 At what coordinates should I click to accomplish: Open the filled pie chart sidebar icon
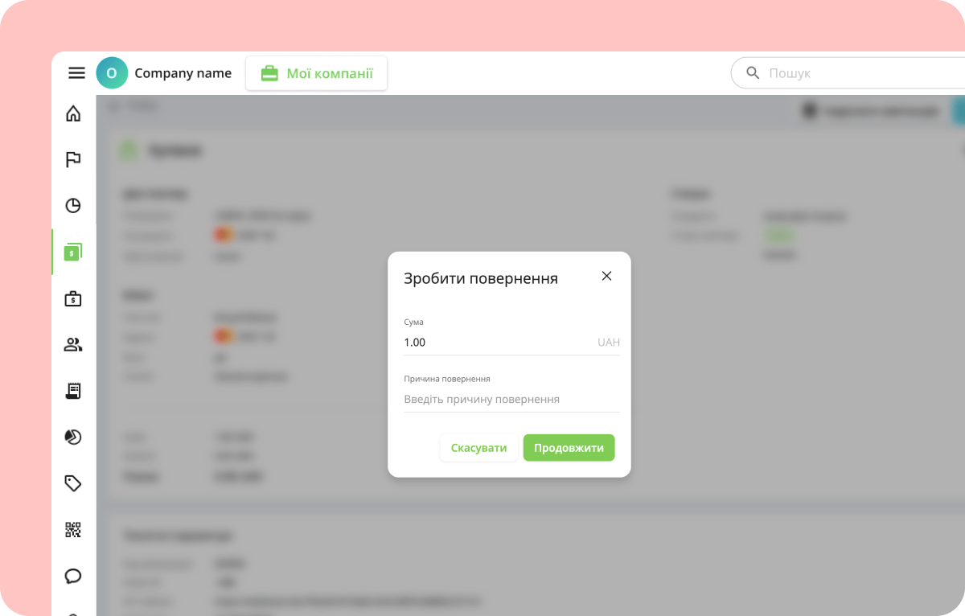click(73, 437)
